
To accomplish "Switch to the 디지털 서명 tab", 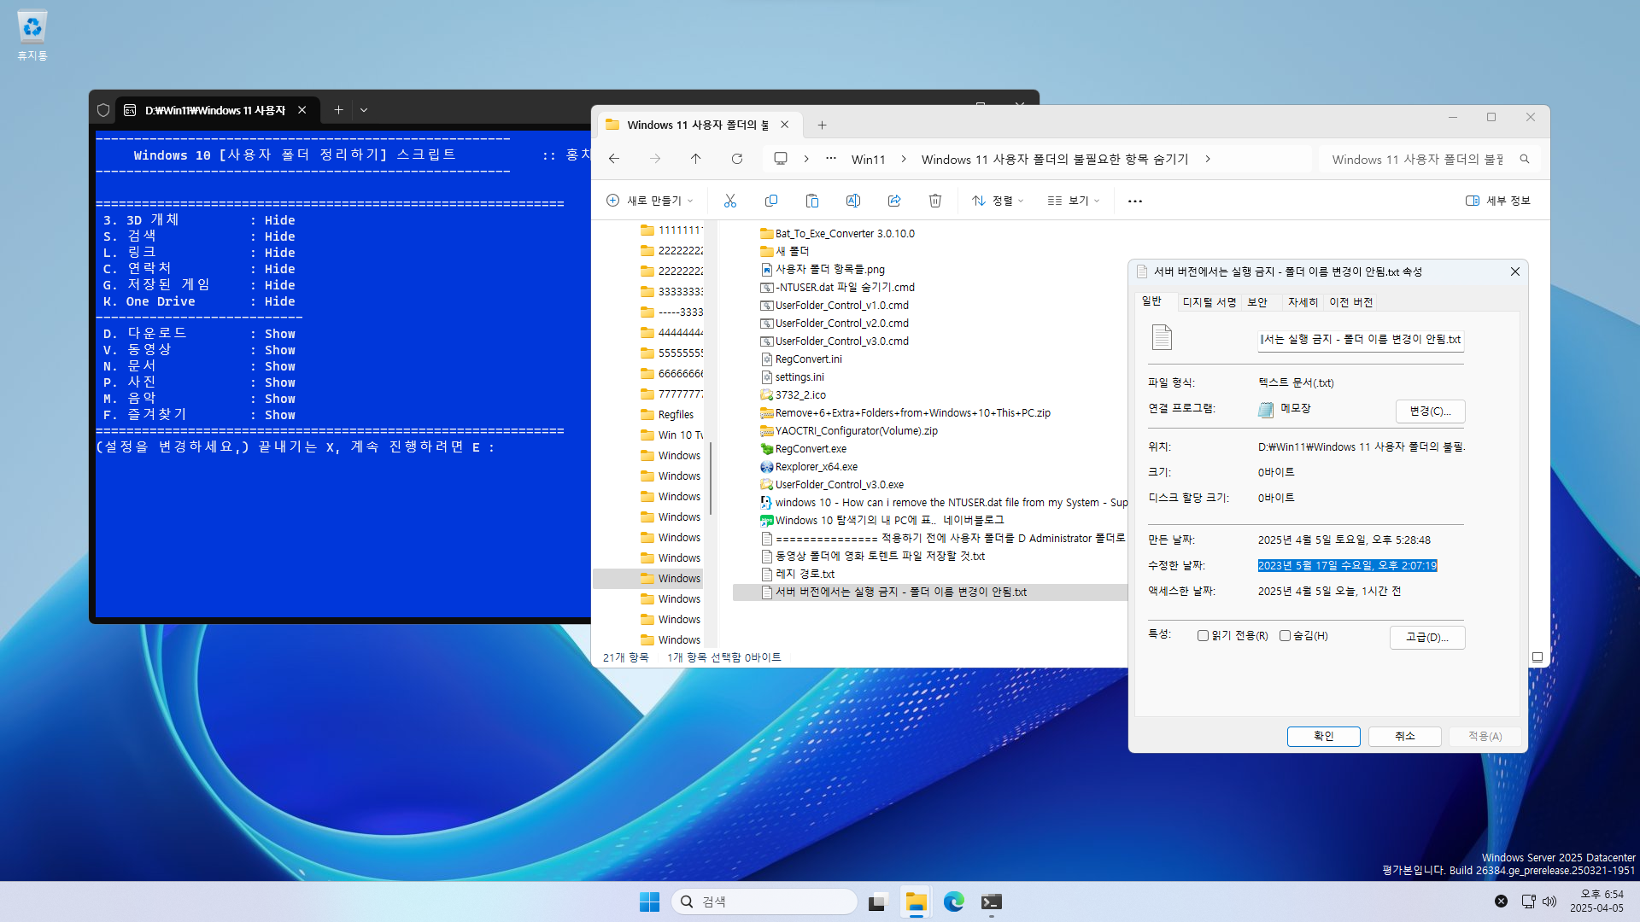I will point(1209,302).
